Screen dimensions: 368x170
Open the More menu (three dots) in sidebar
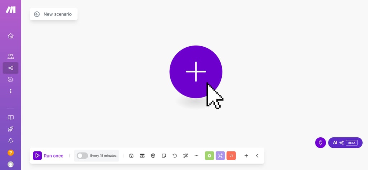click(10, 91)
